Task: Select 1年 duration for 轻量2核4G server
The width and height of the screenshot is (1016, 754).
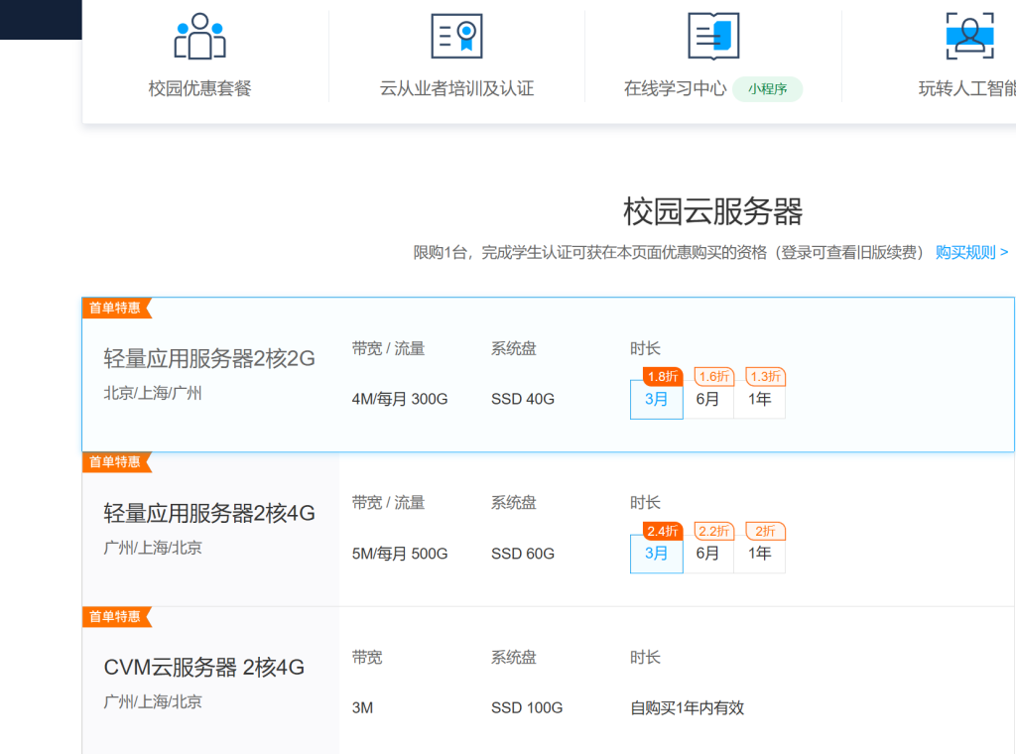Action: [x=759, y=554]
